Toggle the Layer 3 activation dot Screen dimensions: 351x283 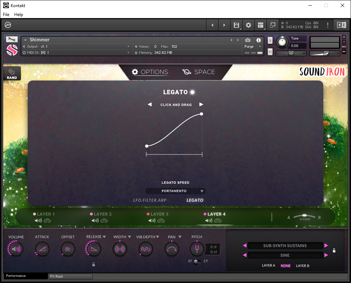pos(148,214)
